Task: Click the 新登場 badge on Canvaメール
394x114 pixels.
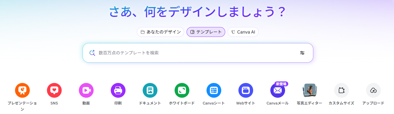Action: click(x=281, y=84)
